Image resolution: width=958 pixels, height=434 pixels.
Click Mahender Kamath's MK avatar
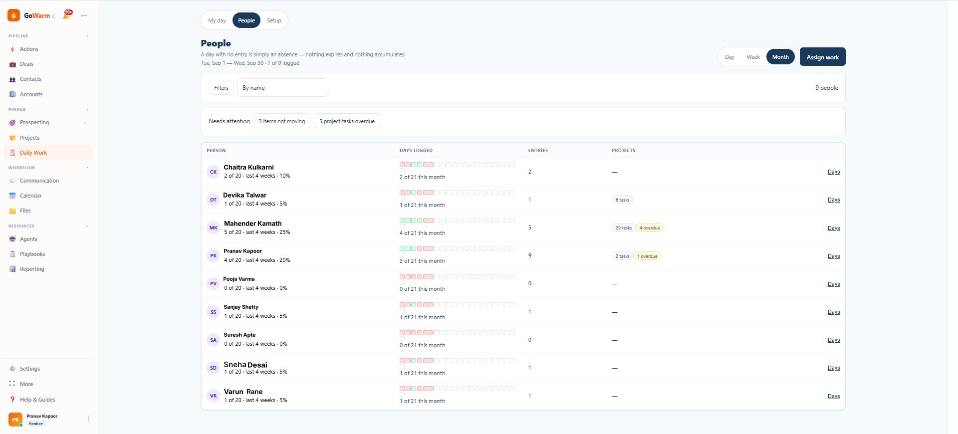(213, 227)
